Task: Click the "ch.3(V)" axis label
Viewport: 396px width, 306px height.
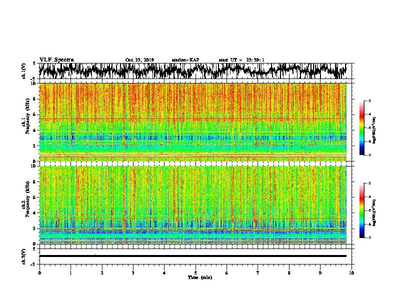Action: [24, 256]
